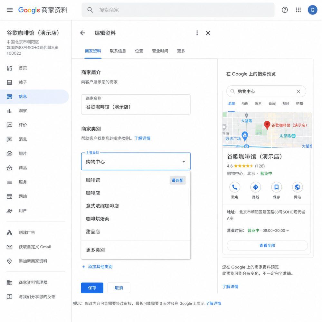Switch to the 位置 tab
The height and width of the screenshot is (322, 322).
click(x=139, y=51)
